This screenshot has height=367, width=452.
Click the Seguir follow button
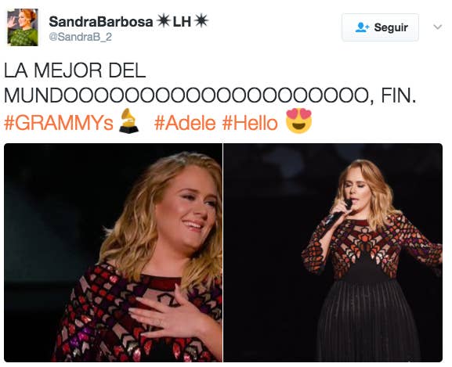point(380,27)
